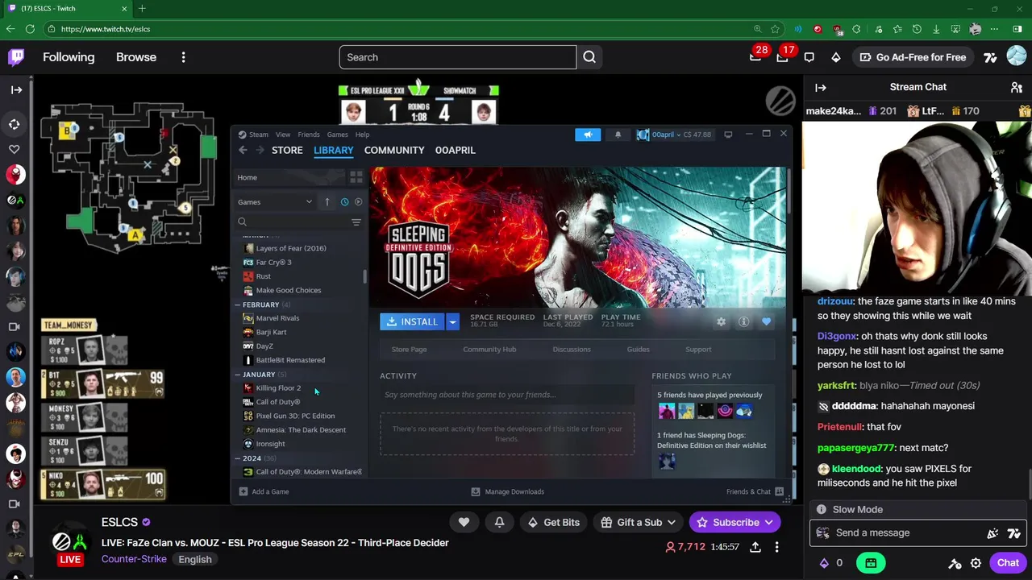Screen dimensions: 1032x580
Task: Click Add a Game in Steam
Action: [264, 491]
